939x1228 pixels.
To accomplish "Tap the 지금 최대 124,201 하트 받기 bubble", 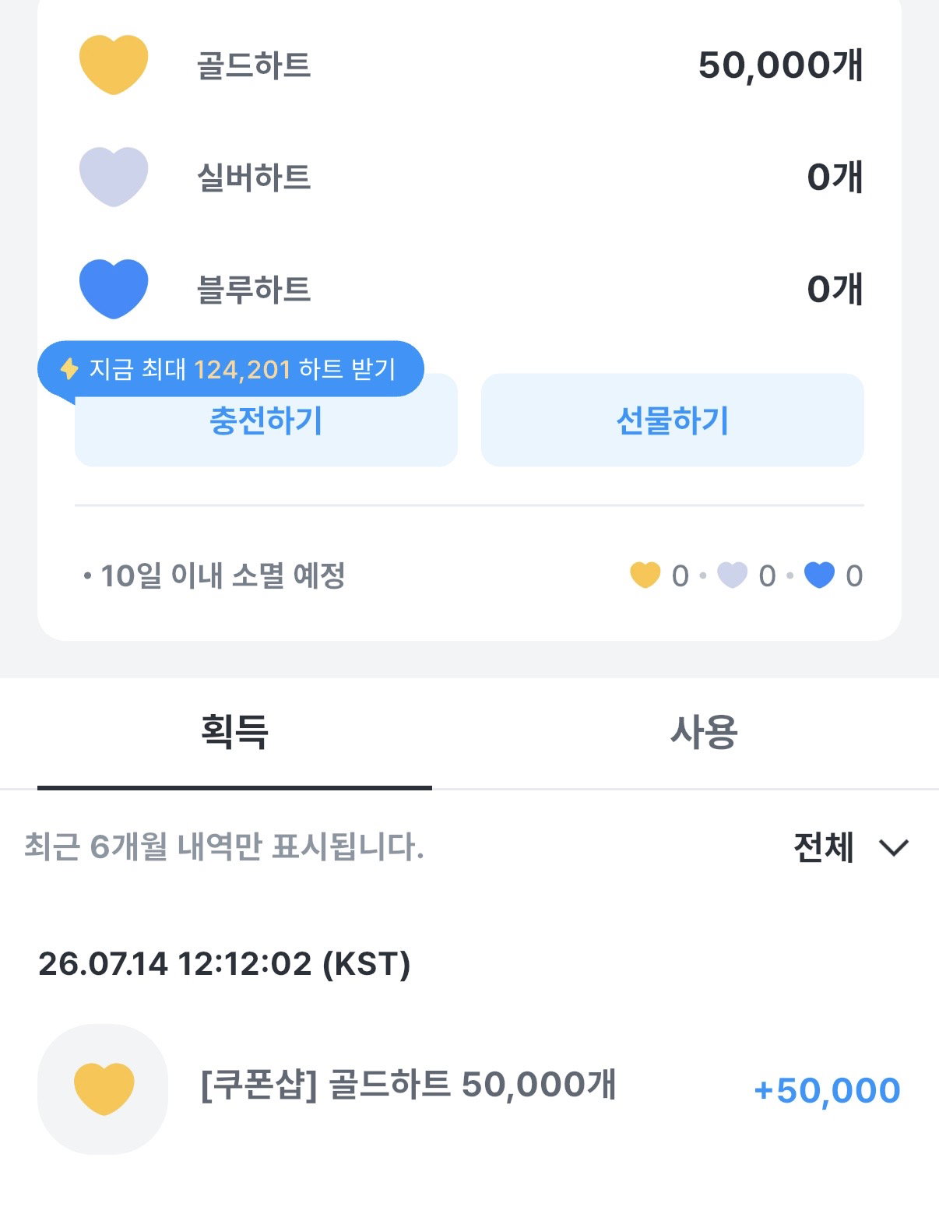I will point(230,369).
